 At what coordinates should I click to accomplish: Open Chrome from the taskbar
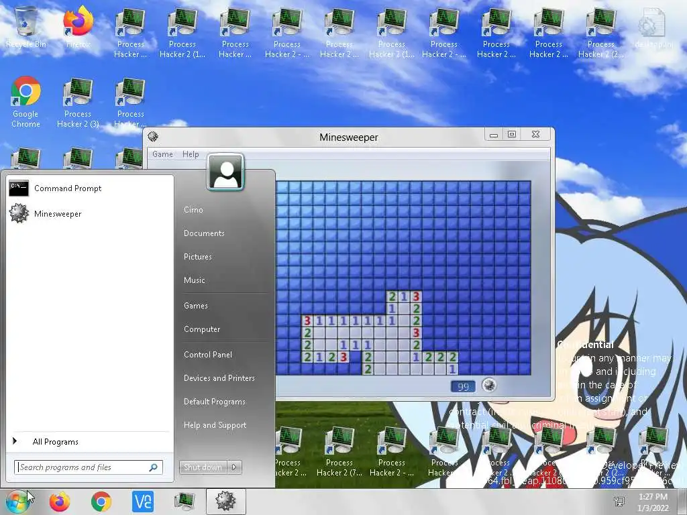point(101,502)
